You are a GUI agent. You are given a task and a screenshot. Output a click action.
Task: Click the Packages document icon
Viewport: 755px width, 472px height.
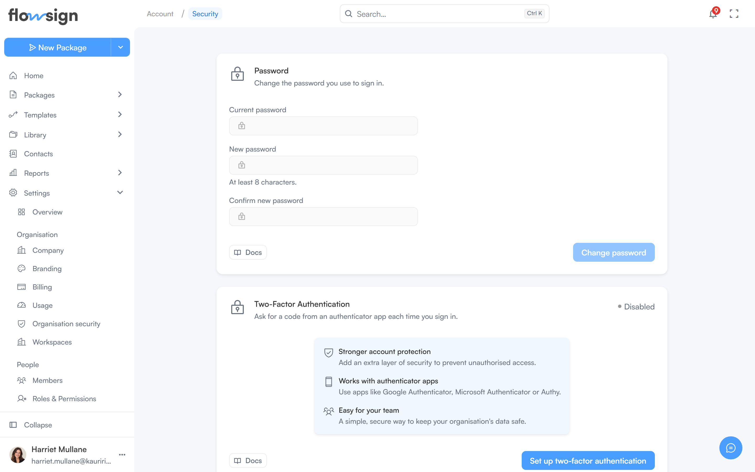(x=13, y=95)
